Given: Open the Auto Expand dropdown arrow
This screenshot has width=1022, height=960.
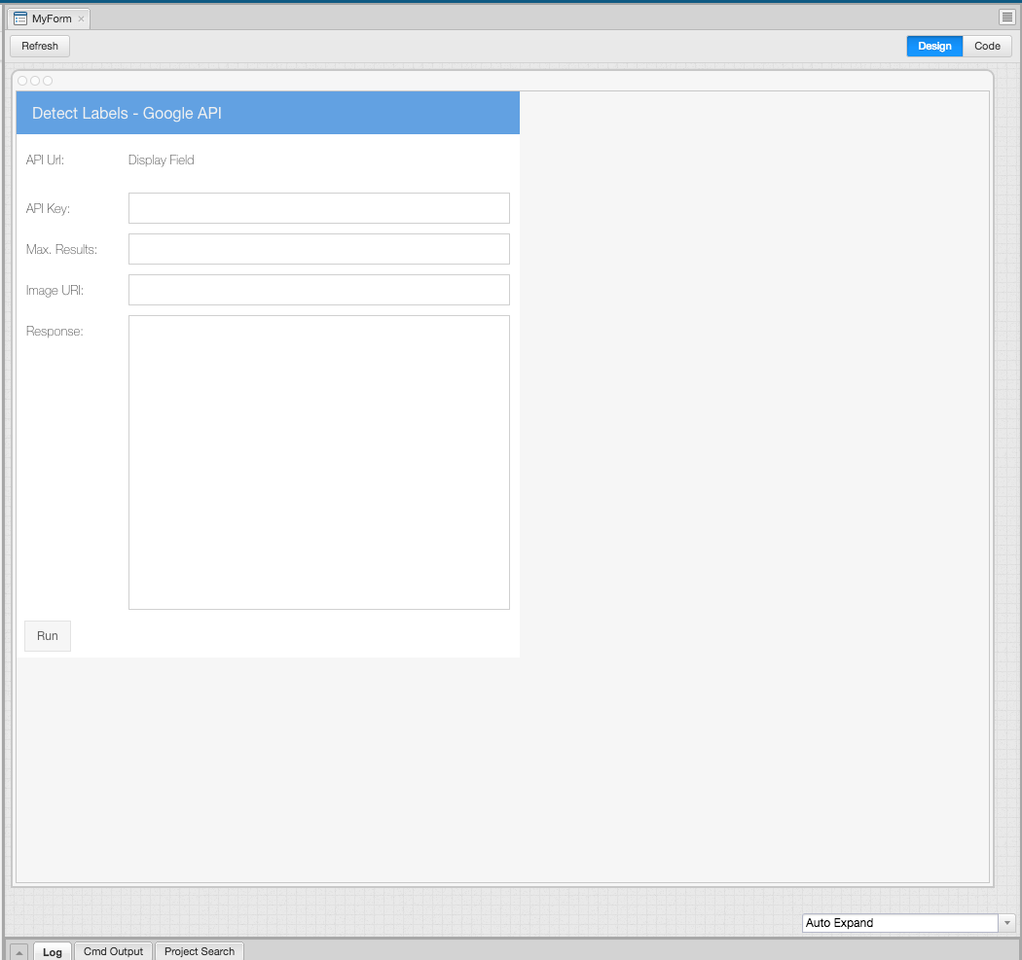Looking at the screenshot, I should [x=1007, y=923].
